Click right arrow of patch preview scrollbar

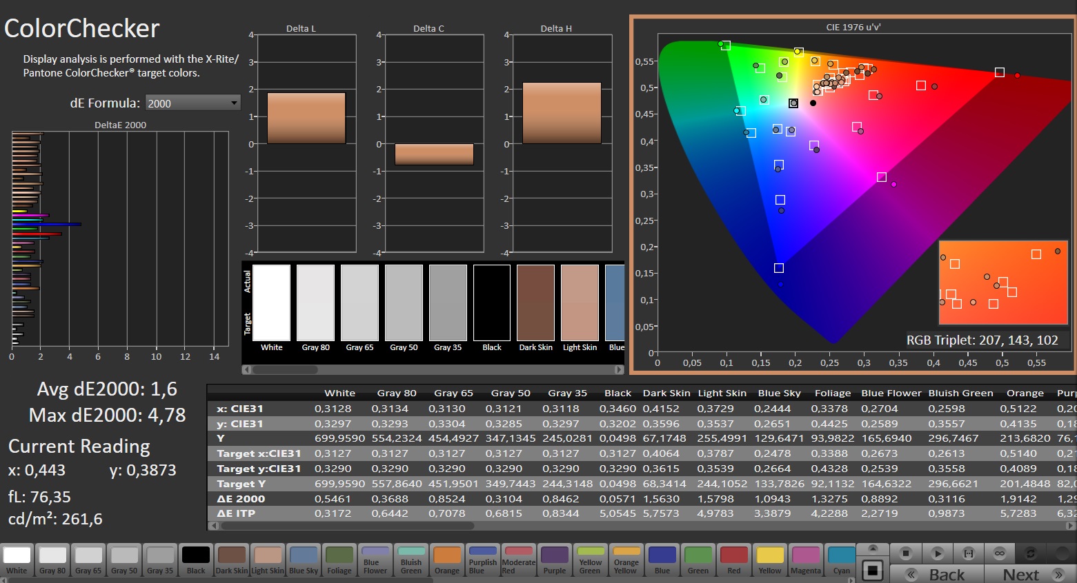619,370
